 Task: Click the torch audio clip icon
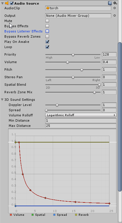[48, 8]
